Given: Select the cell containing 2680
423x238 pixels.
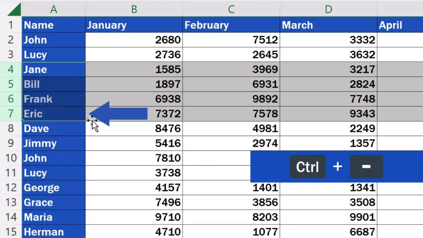Looking at the screenshot, I should 133,40.
